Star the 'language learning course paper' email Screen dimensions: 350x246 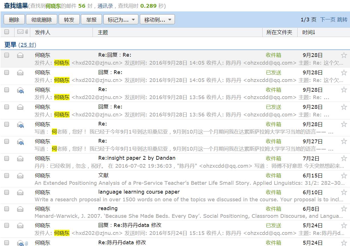pyautogui.click(x=344, y=192)
